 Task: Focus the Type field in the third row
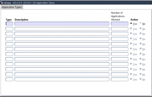pos(9,34)
